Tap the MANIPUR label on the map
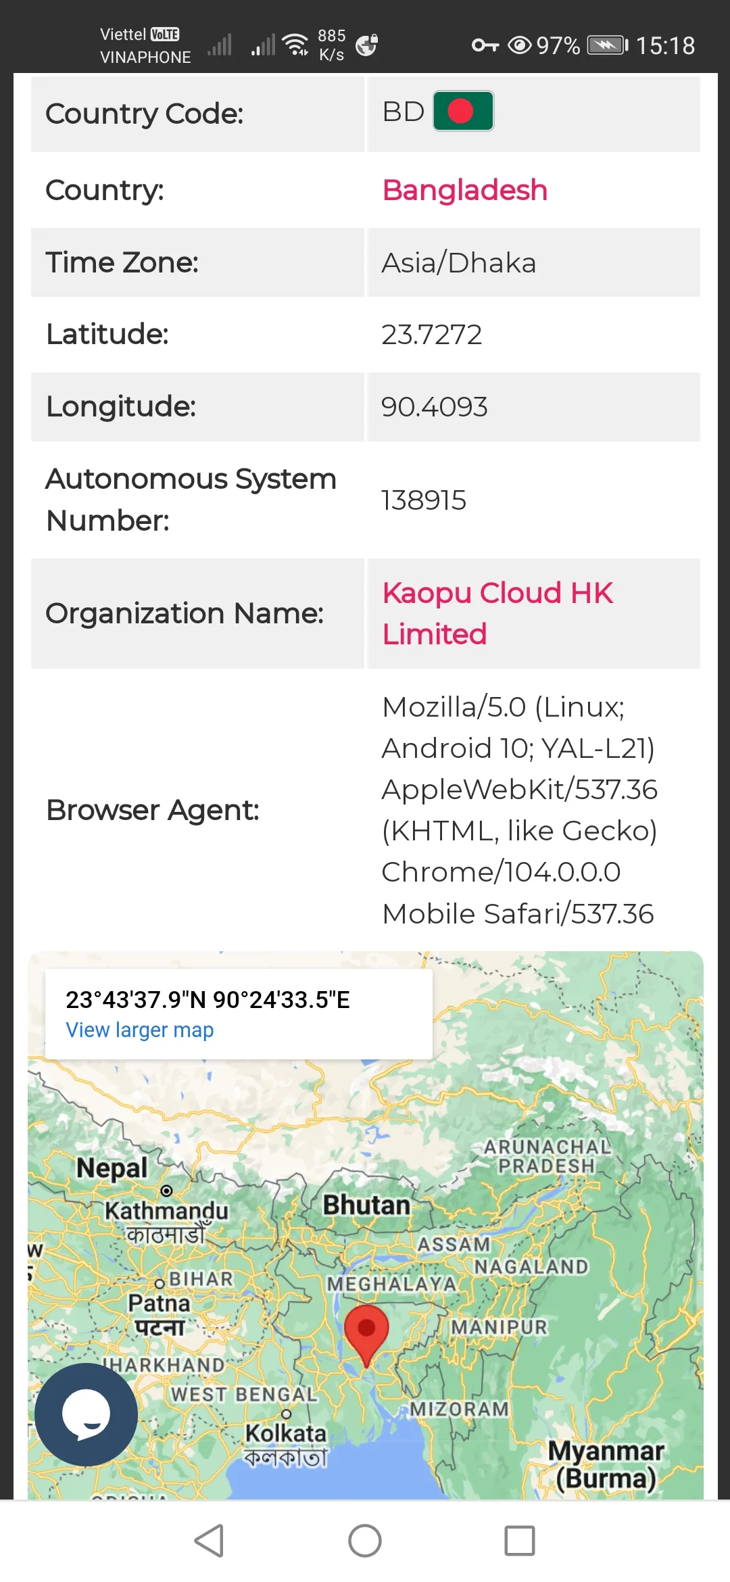This screenshot has width=730, height=1582. [x=499, y=1327]
